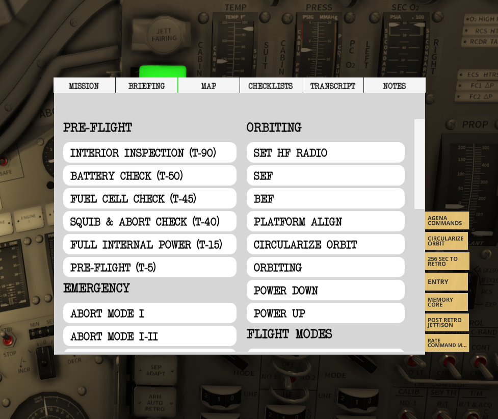Viewport: 498px width, 419px height.
Task: Flip the red STBY/STOP toggle switch
Action: [8, 338]
